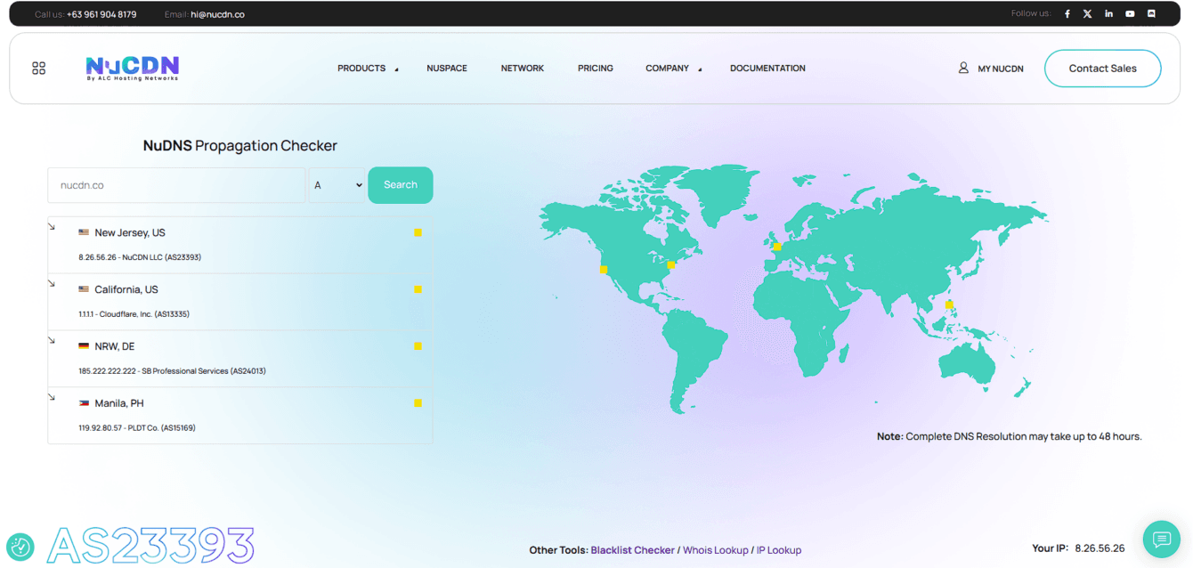Viewport: 1193px width, 568px height.
Task: Open the X (Twitter) social icon
Action: tap(1087, 13)
